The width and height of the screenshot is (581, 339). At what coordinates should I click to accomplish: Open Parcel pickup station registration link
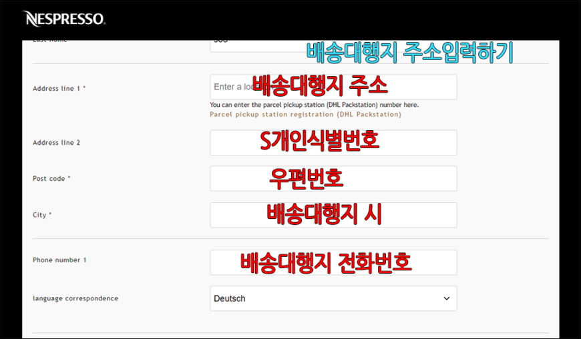click(305, 114)
